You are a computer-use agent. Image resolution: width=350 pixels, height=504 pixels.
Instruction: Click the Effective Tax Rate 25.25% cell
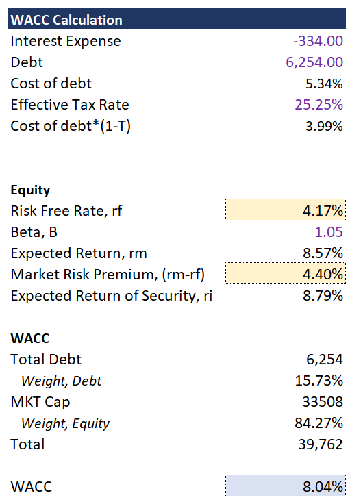click(318, 105)
